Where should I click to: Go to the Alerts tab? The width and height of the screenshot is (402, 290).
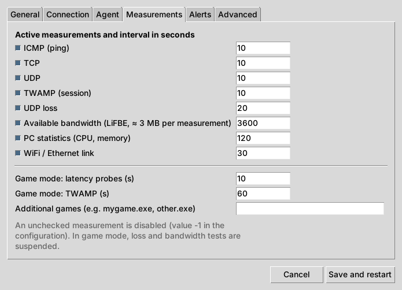click(200, 14)
